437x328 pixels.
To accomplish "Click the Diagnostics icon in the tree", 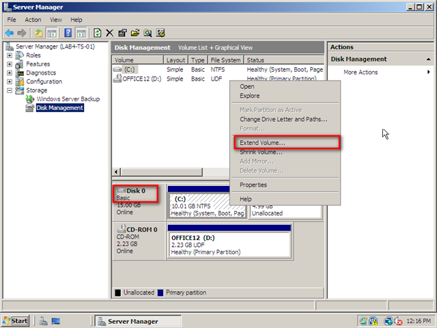I will (20, 73).
